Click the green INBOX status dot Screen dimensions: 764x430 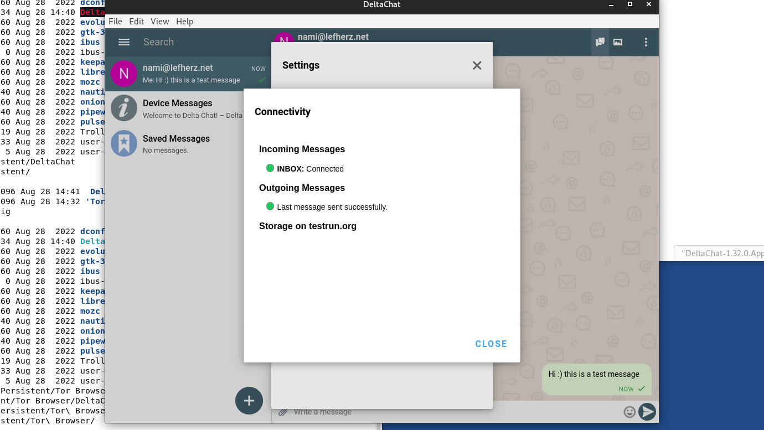(x=270, y=168)
